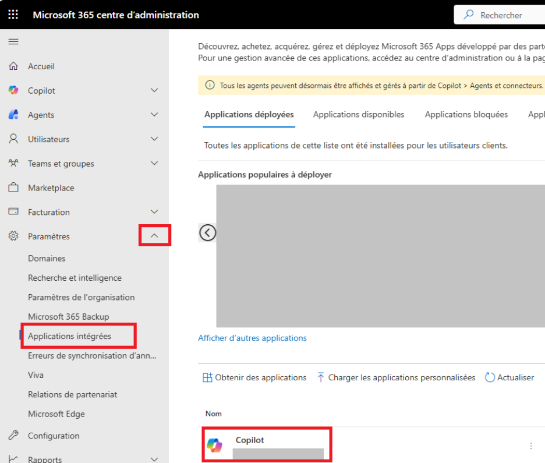Click the Actualiser refresh icon
Viewport: 545px width, 463px height.
pos(490,377)
